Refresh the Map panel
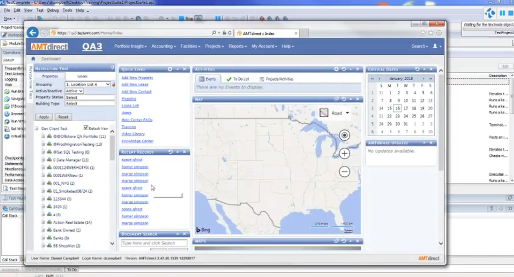This screenshot has height=277, width=514. point(344,99)
